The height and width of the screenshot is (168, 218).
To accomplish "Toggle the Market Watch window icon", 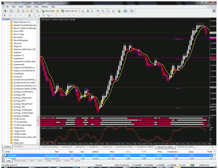I will click(x=18, y=11).
